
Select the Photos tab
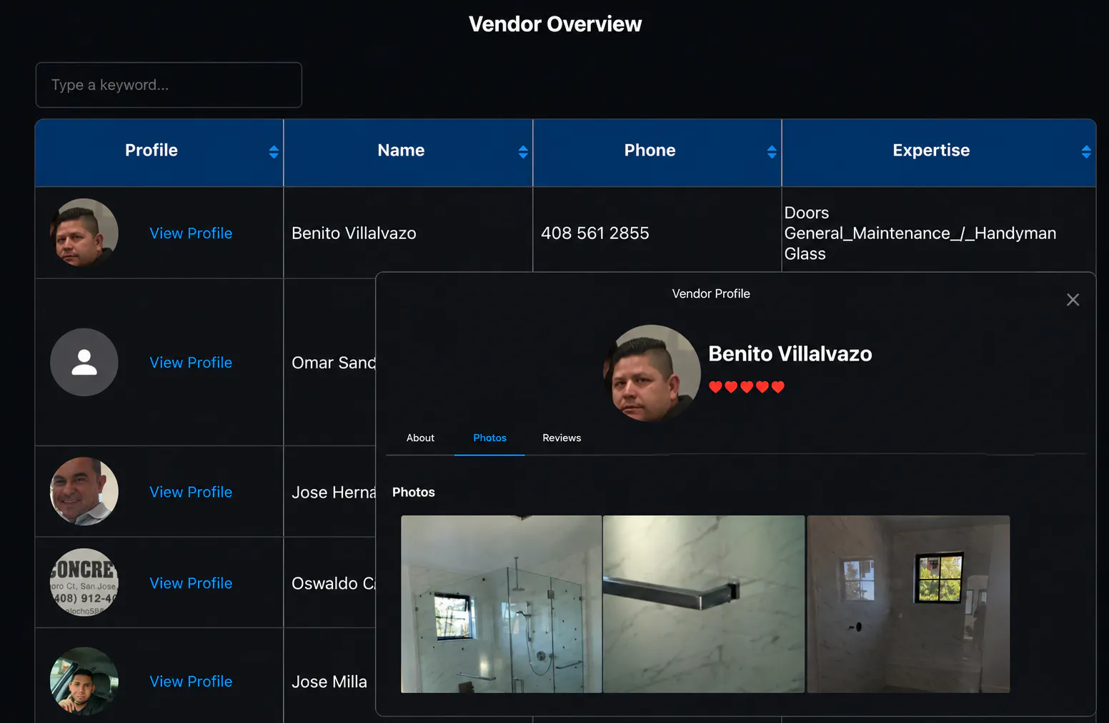[489, 438]
